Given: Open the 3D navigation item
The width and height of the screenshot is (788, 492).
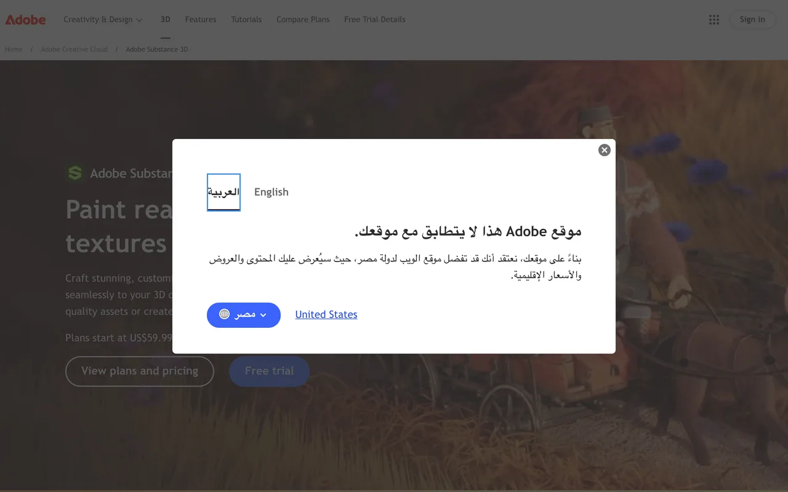Looking at the screenshot, I should tap(166, 20).
